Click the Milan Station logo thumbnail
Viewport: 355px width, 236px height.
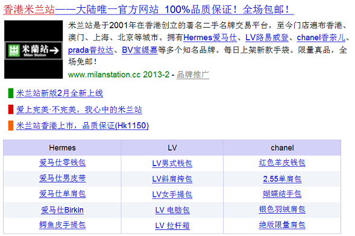[34, 49]
